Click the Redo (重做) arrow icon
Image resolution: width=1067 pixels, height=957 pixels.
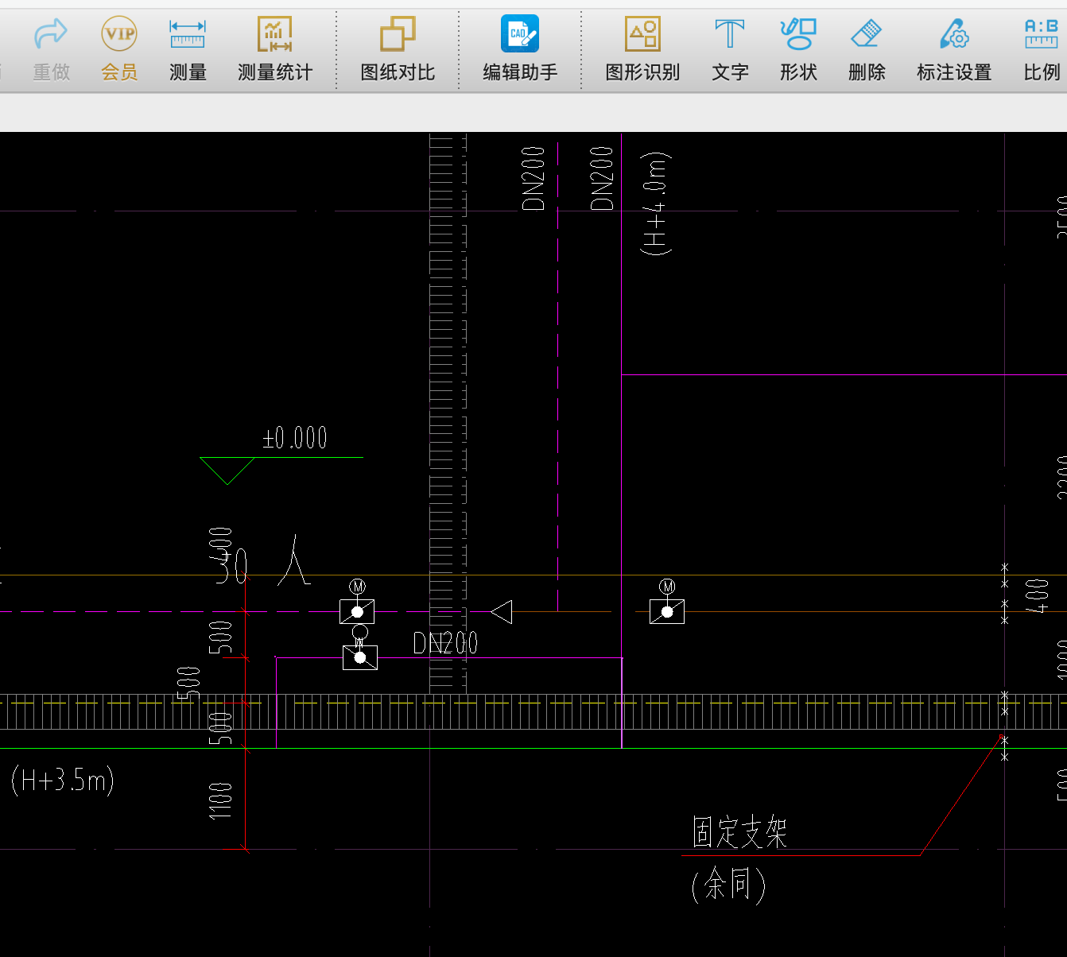(51, 35)
